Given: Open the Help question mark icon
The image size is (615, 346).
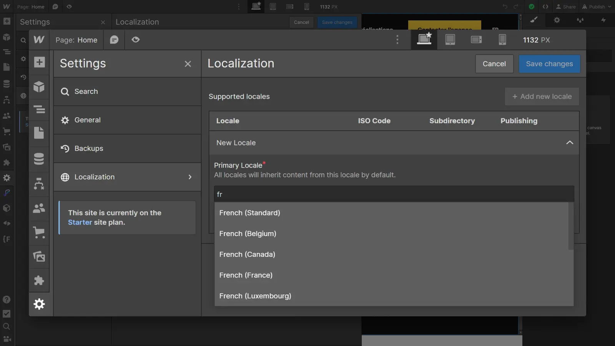Looking at the screenshot, I should pyautogui.click(x=7, y=299).
